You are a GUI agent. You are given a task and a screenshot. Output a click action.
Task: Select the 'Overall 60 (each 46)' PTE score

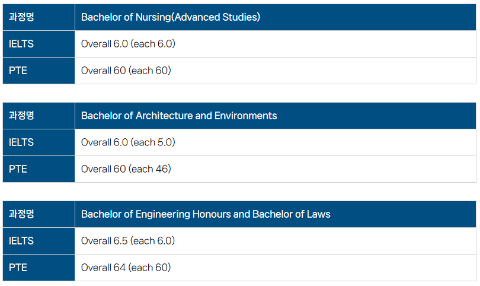[126, 169]
